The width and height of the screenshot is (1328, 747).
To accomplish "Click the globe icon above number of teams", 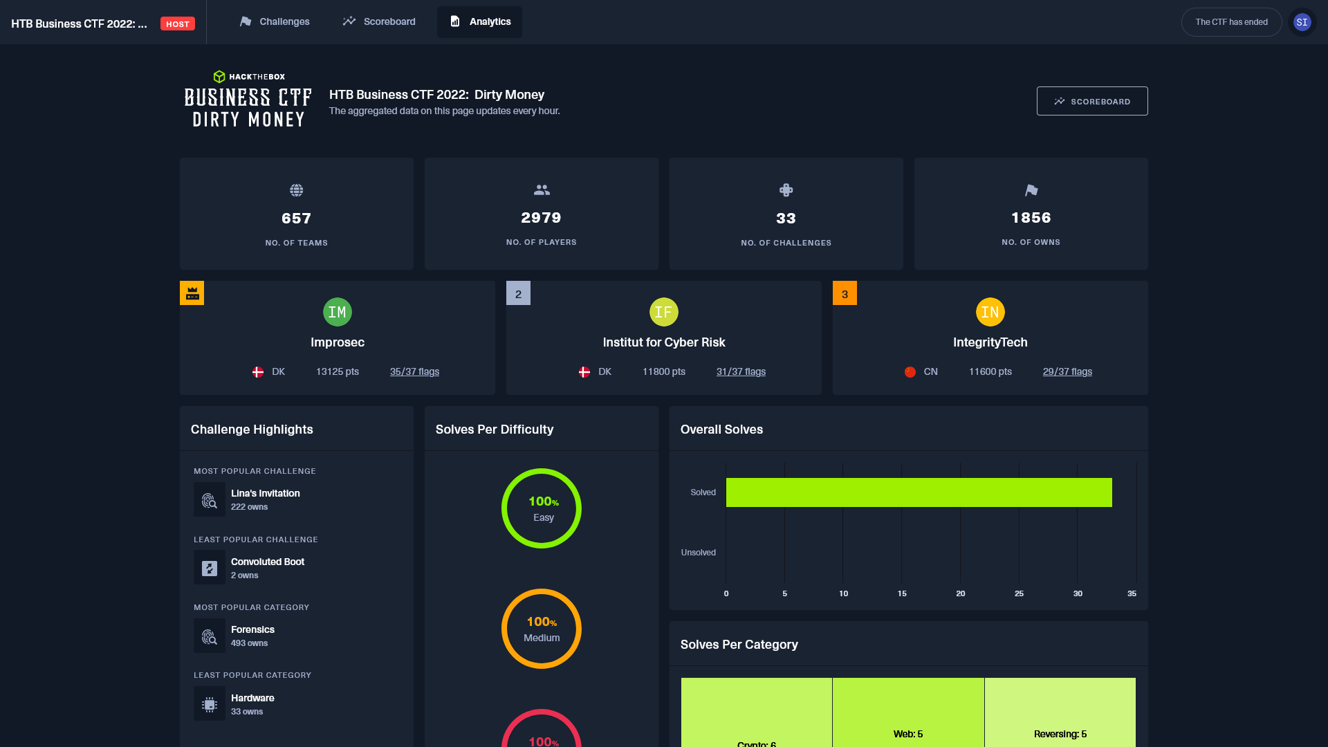I will (x=296, y=190).
